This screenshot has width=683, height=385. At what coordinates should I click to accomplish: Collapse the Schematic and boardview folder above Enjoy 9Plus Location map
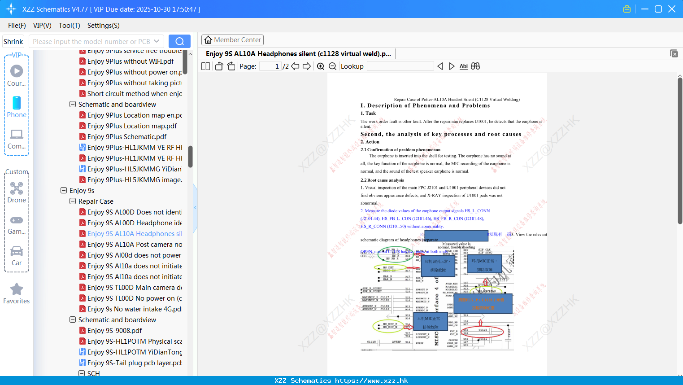[73, 104]
